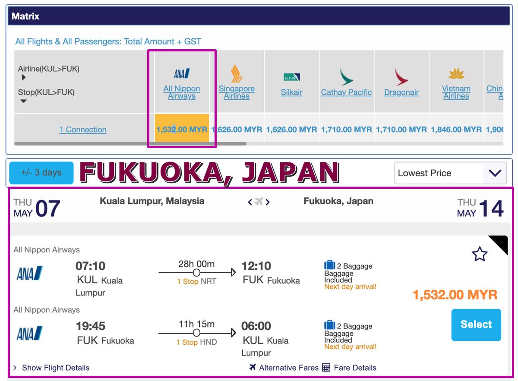
Task: Open the Cathay Pacific link
Action: click(346, 92)
